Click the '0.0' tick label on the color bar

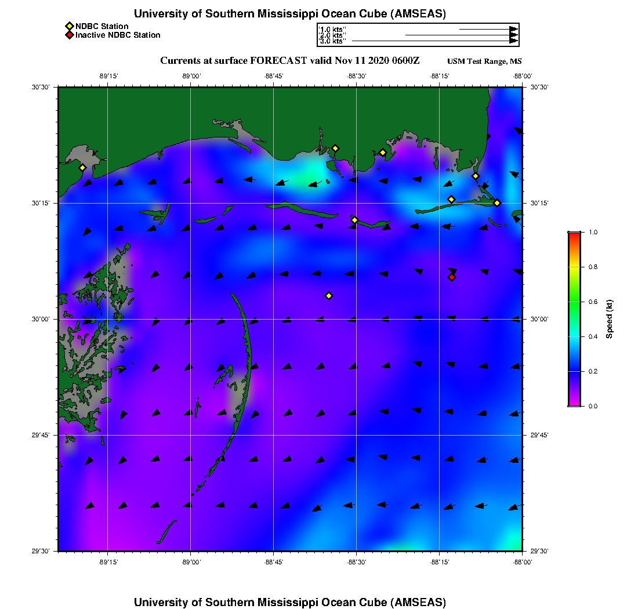(593, 406)
